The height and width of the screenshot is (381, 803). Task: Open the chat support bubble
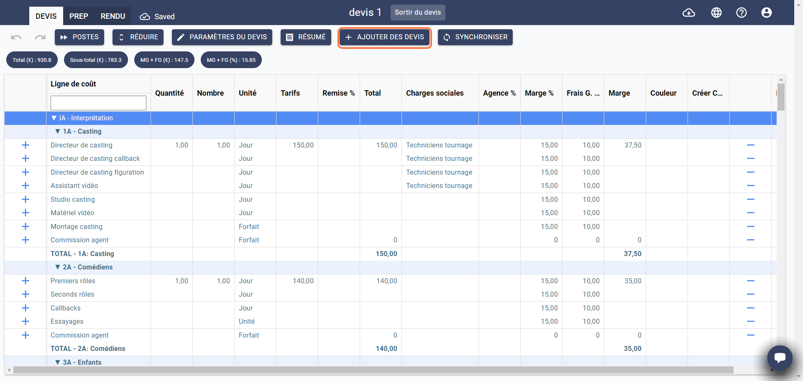tap(780, 358)
